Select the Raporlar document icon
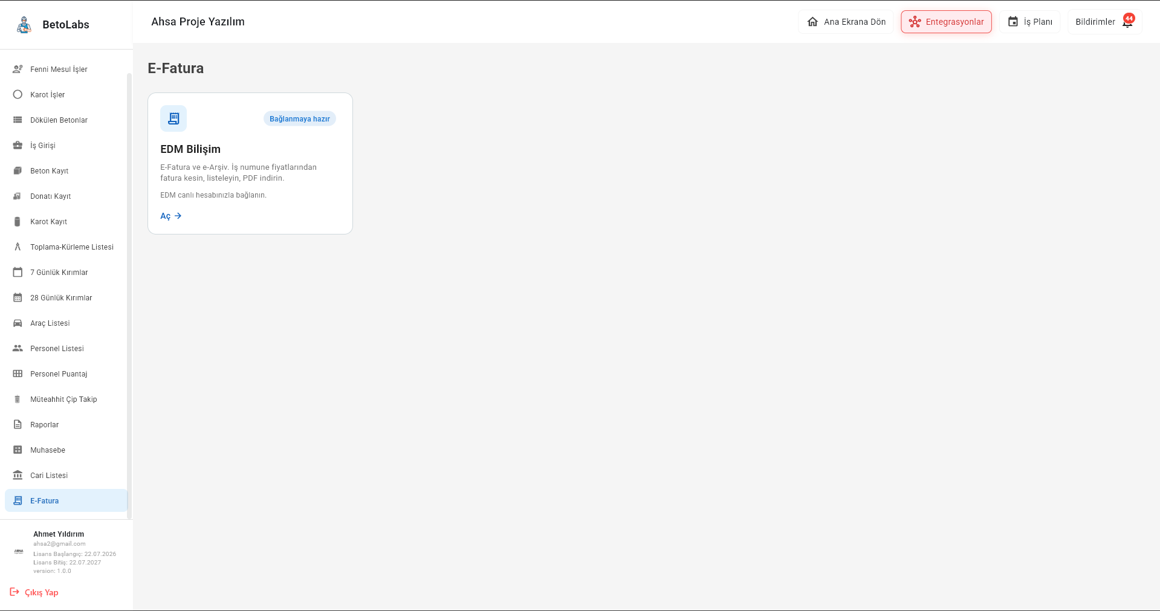The image size is (1160, 611). (x=18, y=424)
